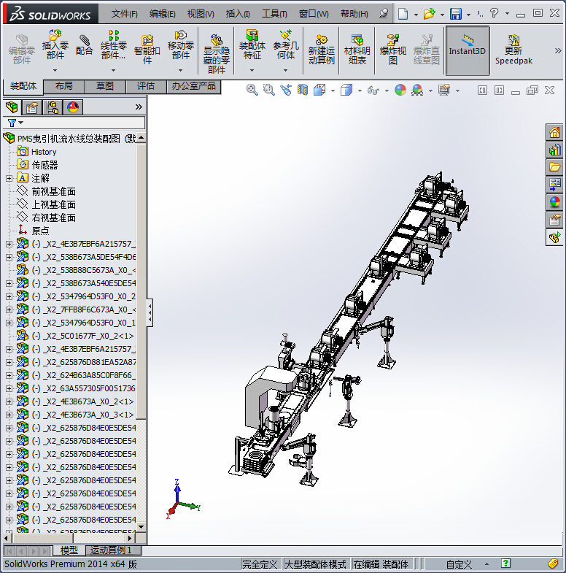Click Update Speedpak (更新) tool

pyautogui.click(x=513, y=50)
